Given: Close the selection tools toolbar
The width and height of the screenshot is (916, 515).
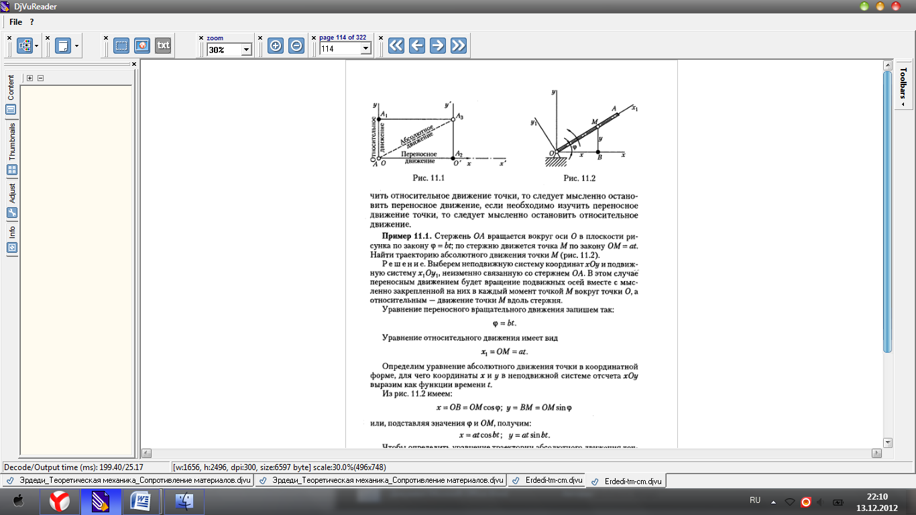Looking at the screenshot, I should click(x=106, y=38).
